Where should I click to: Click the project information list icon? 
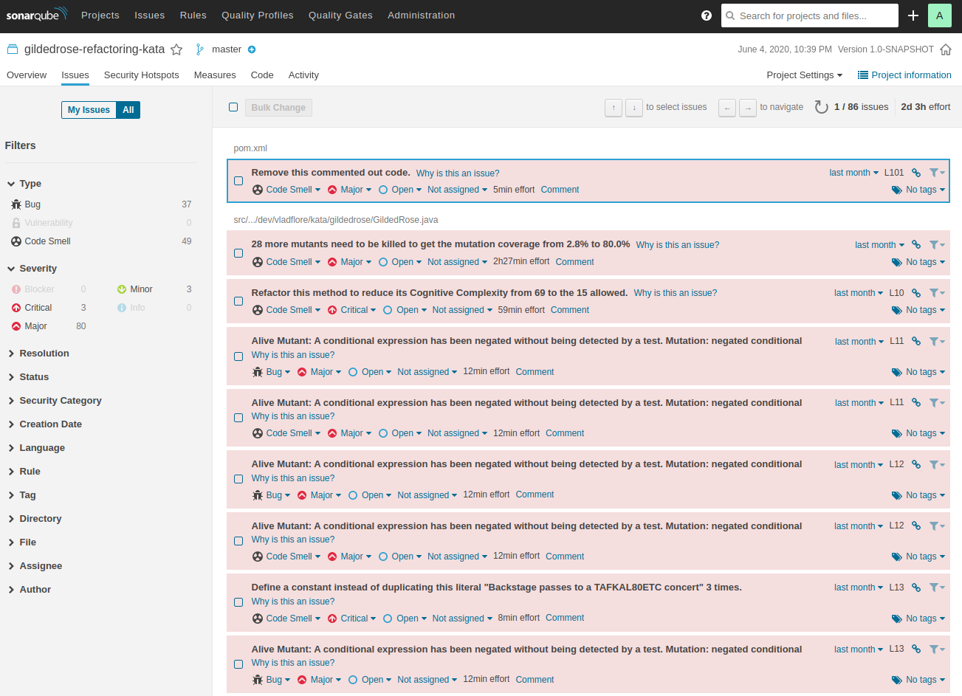[862, 75]
